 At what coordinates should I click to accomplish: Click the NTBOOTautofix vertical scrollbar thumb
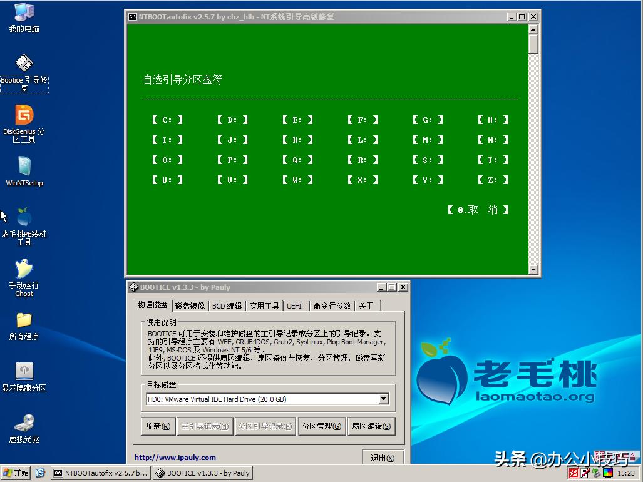tap(533, 44)
